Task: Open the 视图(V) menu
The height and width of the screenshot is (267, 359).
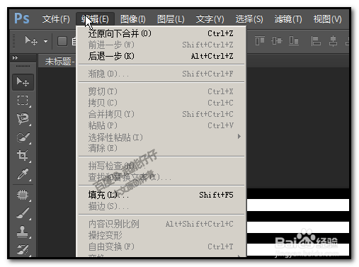Action: 327,19
